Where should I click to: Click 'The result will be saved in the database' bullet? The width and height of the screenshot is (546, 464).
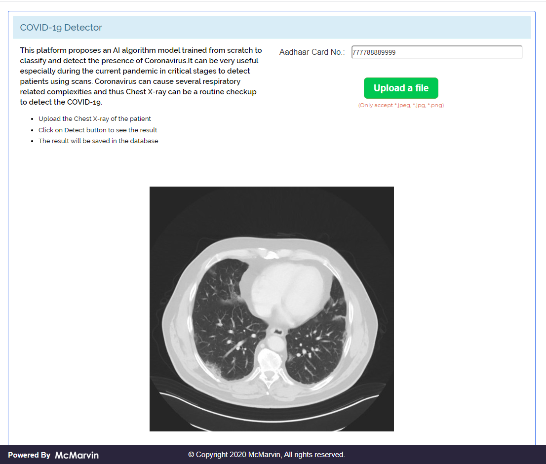(98, 141)
